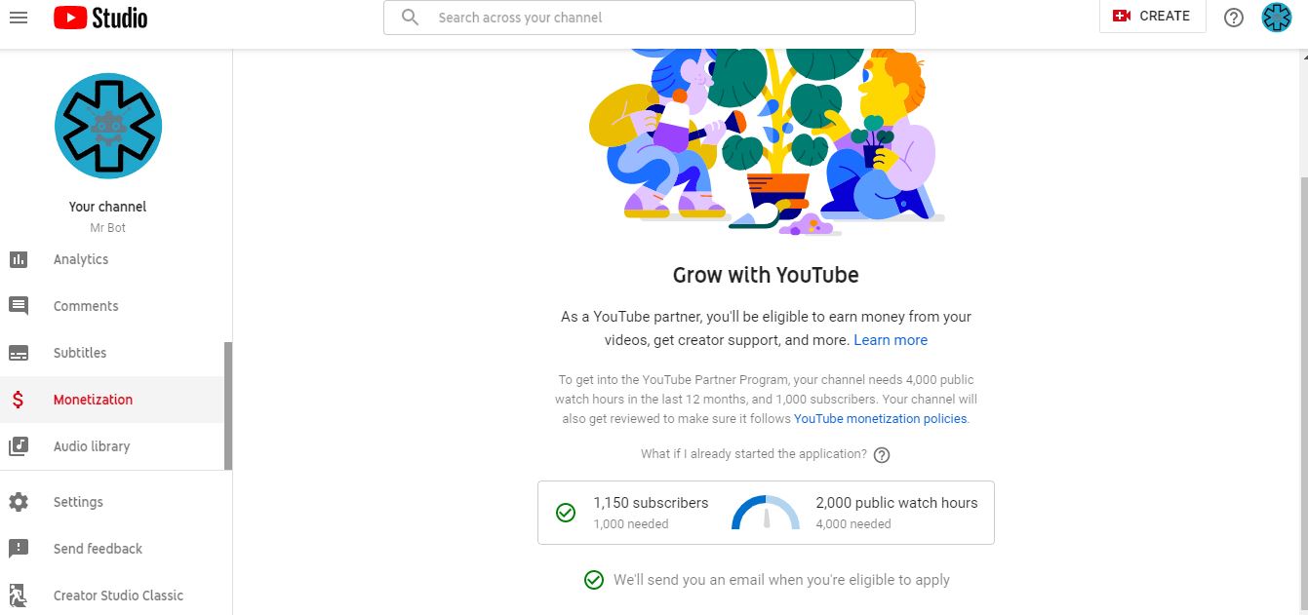Click the email notification green checkmark
The width and height of the screenshot is (1308, 615).
pyautogui.click(x=594, y=580)
